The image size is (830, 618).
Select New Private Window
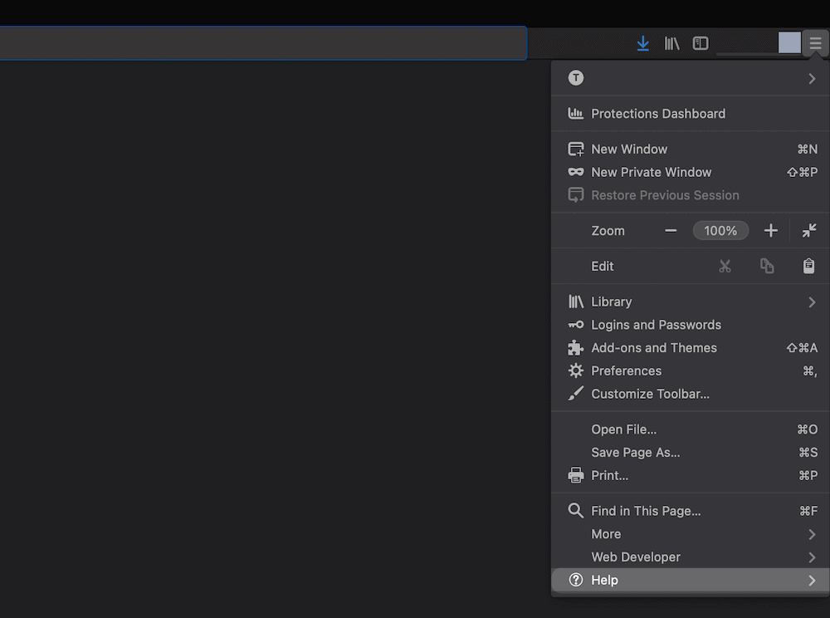[651, 172]
